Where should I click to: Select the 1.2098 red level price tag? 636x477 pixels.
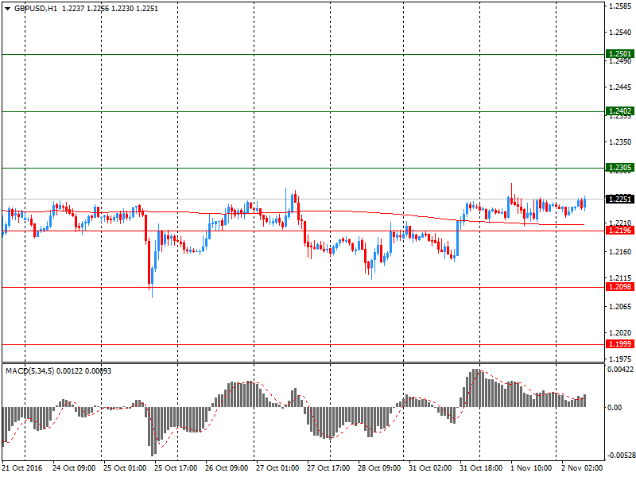pyautogui.click(x=620, y=287)
